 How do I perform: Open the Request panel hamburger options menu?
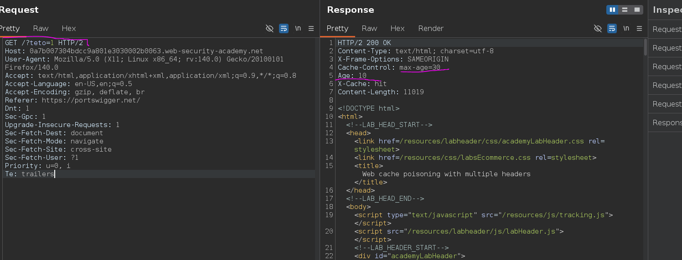pos(311,28)
